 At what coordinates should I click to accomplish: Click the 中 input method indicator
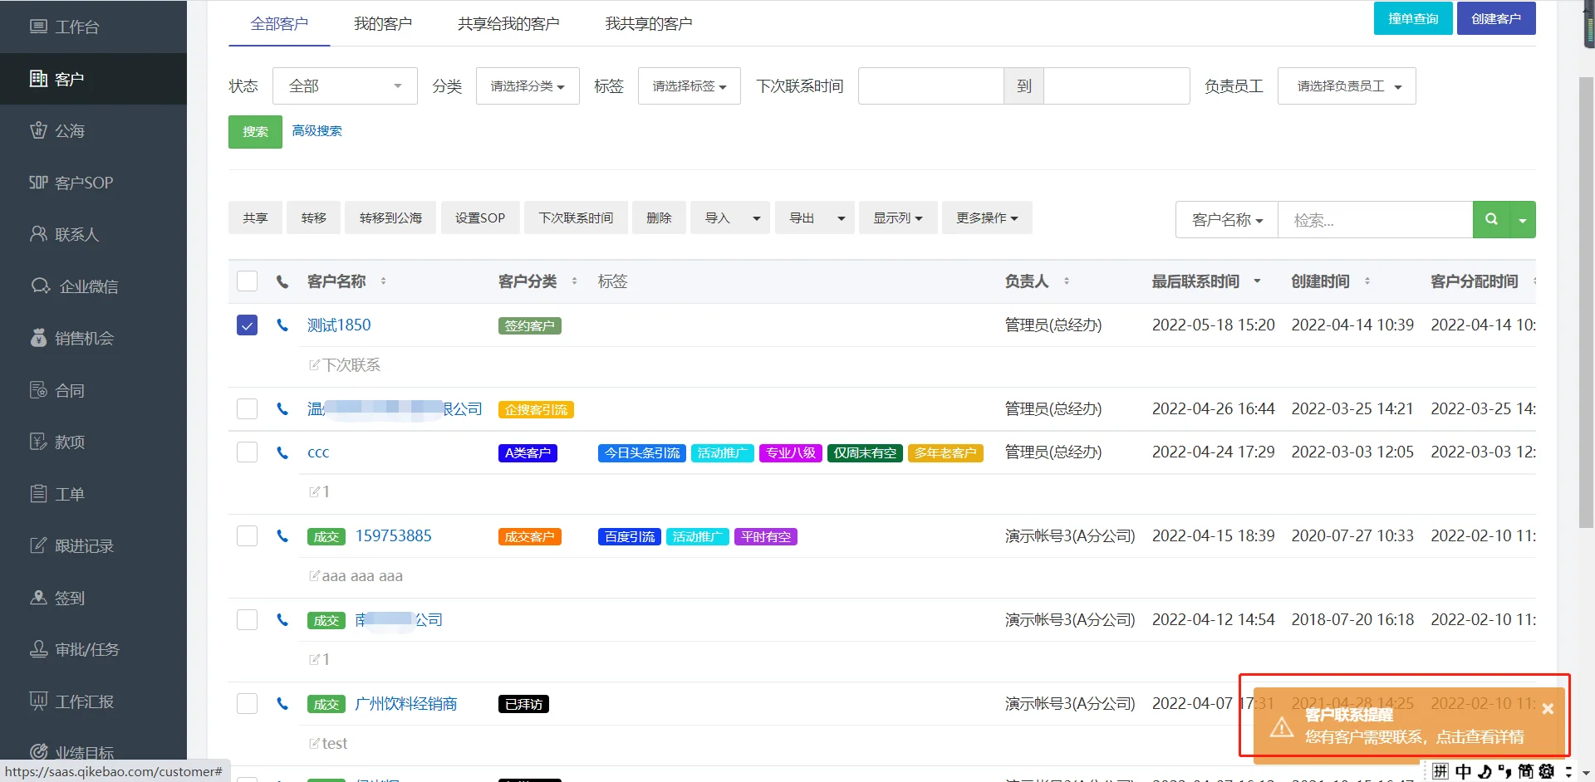pos(1463,772)
